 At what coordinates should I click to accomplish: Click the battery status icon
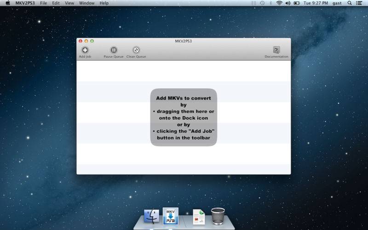tap(297, 3)
